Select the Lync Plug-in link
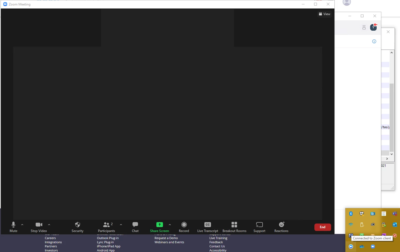 (x=105, y=242)
